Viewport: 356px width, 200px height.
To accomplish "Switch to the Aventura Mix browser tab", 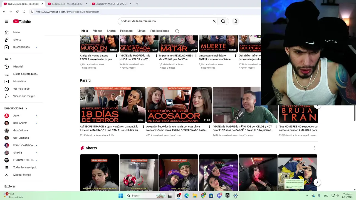I will (x=111, y=4).
